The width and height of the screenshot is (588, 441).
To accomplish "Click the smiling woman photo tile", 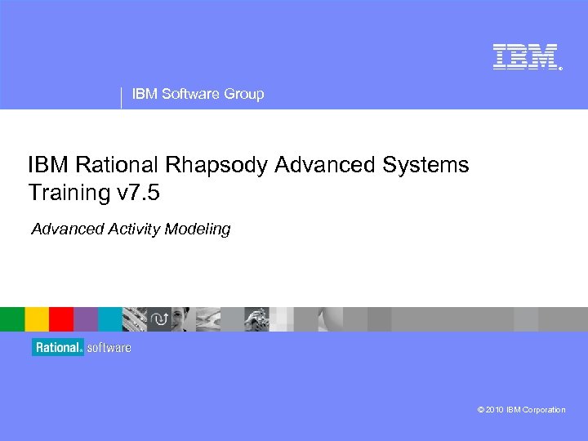I will 184,319.
